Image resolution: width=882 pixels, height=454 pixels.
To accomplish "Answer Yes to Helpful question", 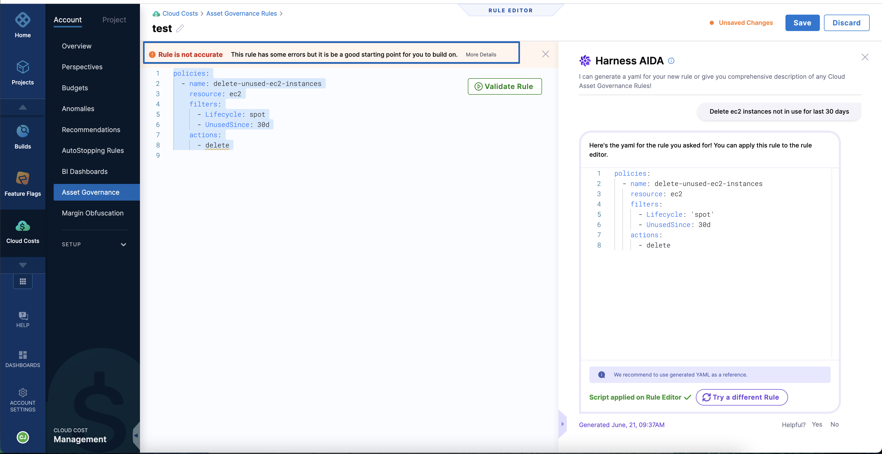I will 817,424.
